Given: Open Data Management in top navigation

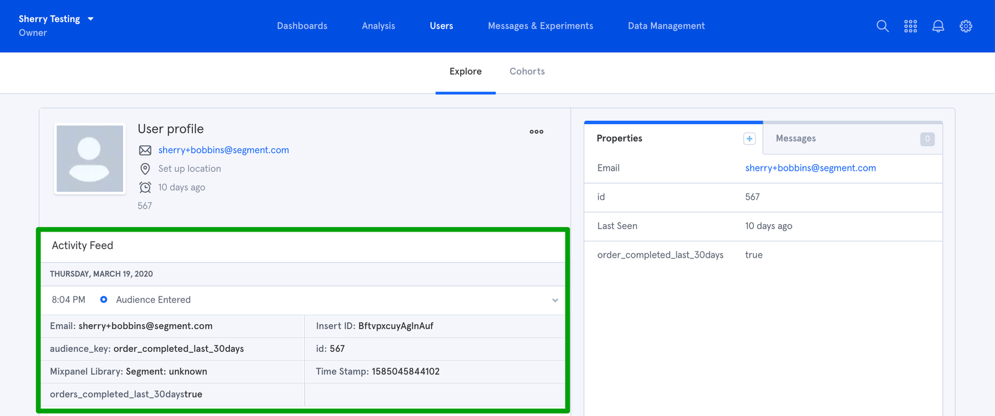Looking at the screenshot, I should pyautogui.click(x=666, y=26).
